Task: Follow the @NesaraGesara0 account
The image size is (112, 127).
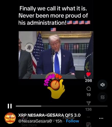Action: pos(73,121)
